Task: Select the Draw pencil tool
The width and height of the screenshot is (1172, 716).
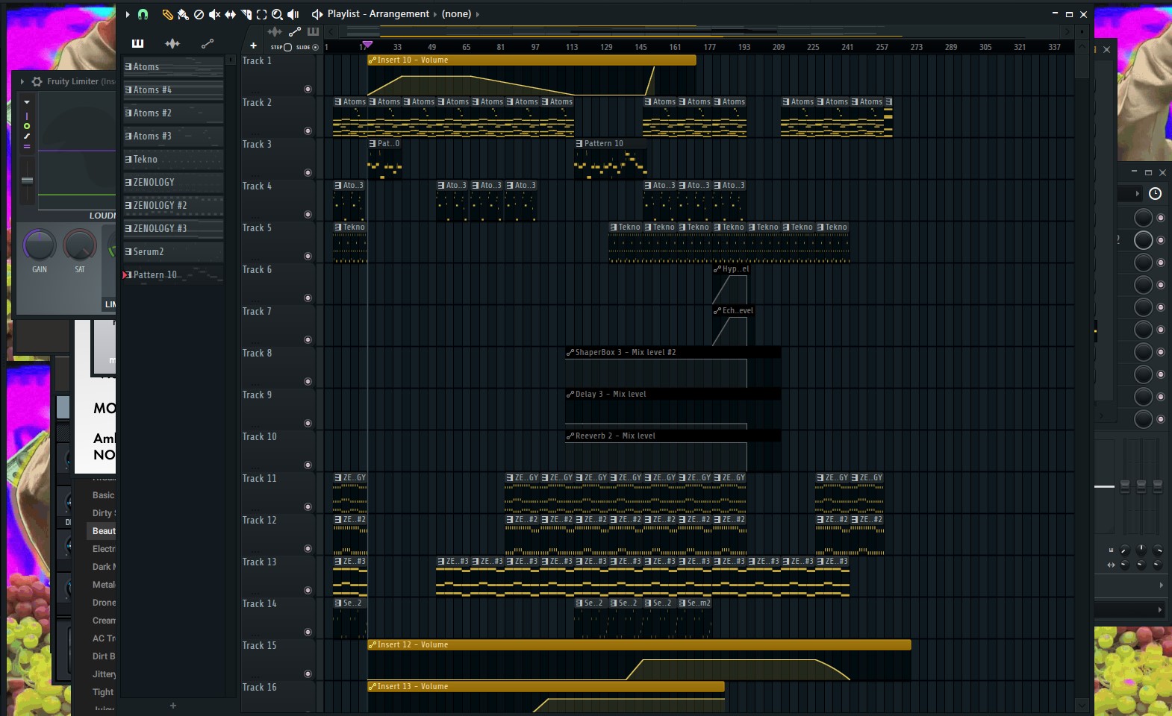Action: coord(167,14)
